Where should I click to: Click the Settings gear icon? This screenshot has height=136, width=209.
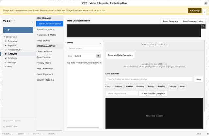(x=5, y=62)
